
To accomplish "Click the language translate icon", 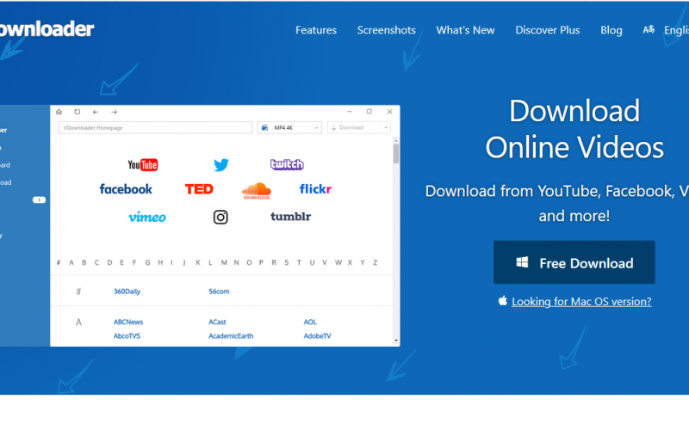I will [649, 30].
